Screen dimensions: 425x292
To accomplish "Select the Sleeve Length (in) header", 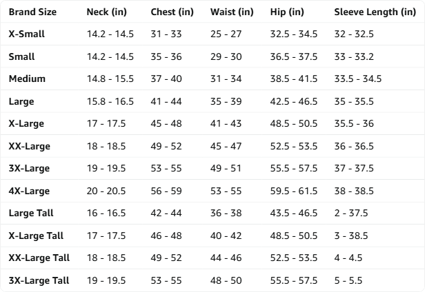I will [x=375, y=12].
